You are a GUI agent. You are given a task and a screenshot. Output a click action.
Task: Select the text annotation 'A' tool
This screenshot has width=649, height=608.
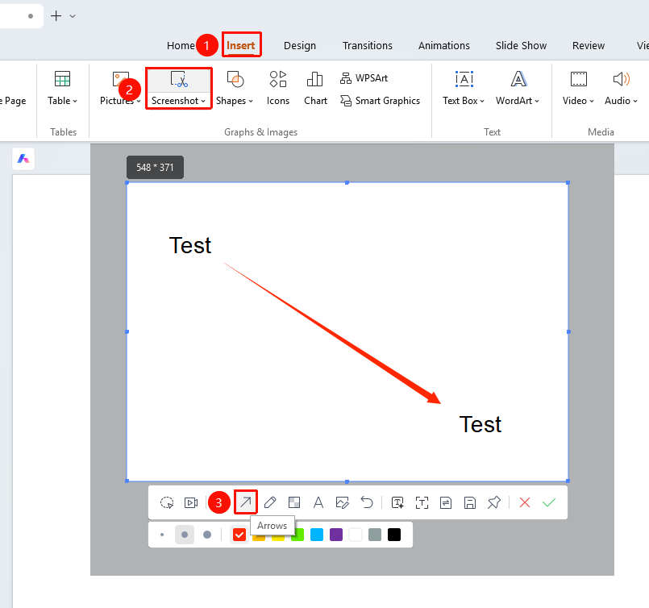[x=318, y=502]
